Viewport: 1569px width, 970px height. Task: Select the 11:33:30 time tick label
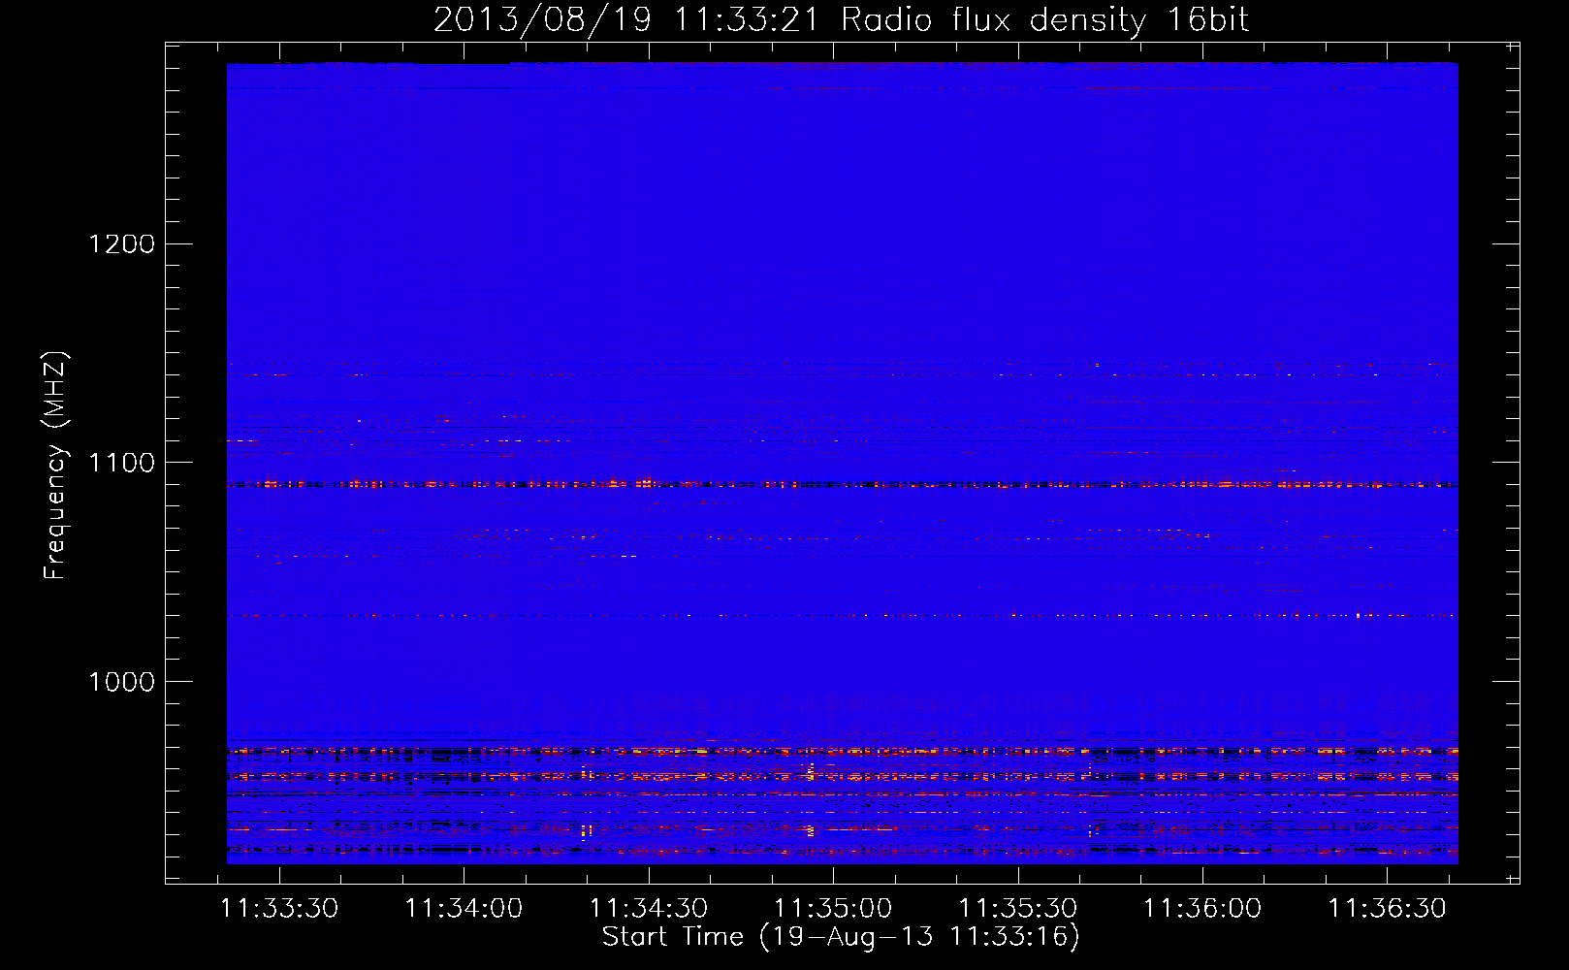tap(279, 908)
